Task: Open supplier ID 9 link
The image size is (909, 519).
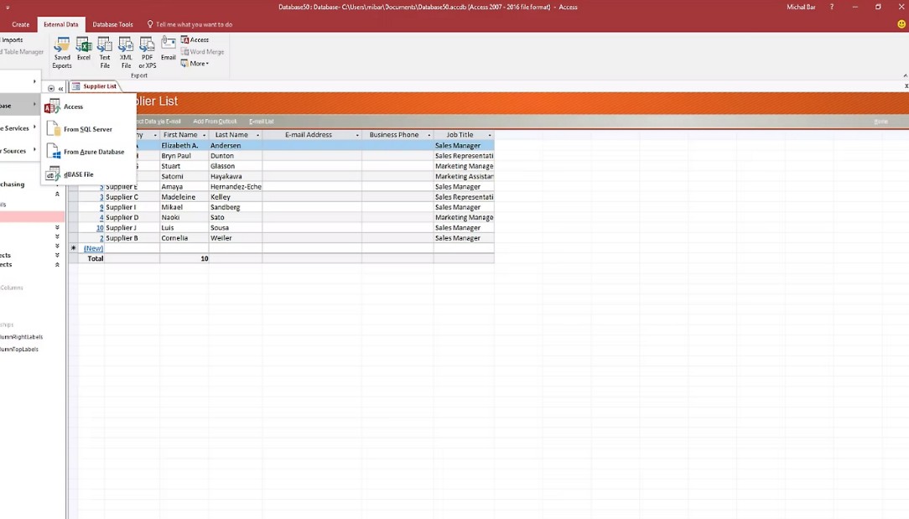Action: [x=101, y=208]
